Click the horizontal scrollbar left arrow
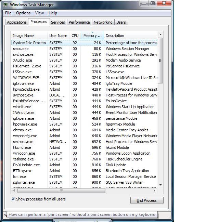 pos(14,191)
